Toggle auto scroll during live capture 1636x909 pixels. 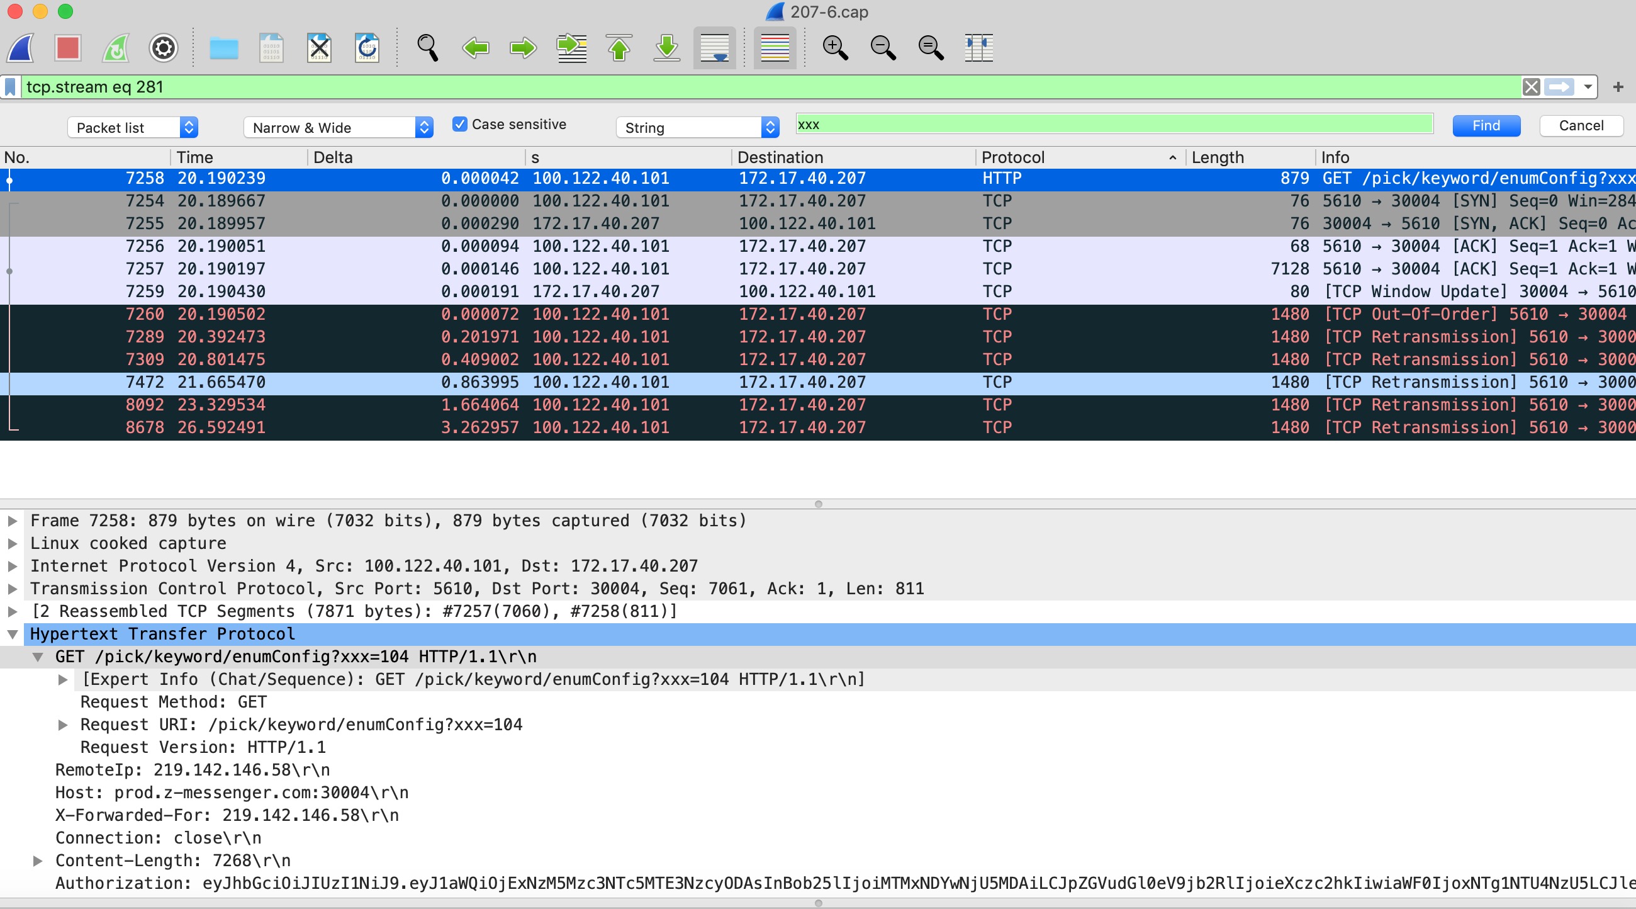pyautogui.click(x=714, y=48)
